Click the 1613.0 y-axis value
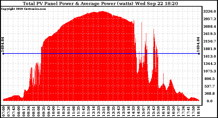218x118 pixels. pos(209,56)
